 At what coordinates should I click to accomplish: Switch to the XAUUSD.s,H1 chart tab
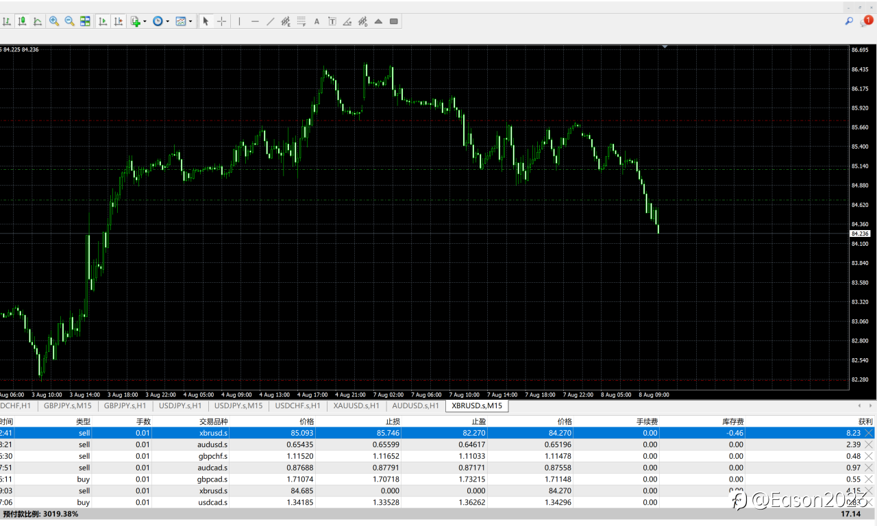point(356,405)
